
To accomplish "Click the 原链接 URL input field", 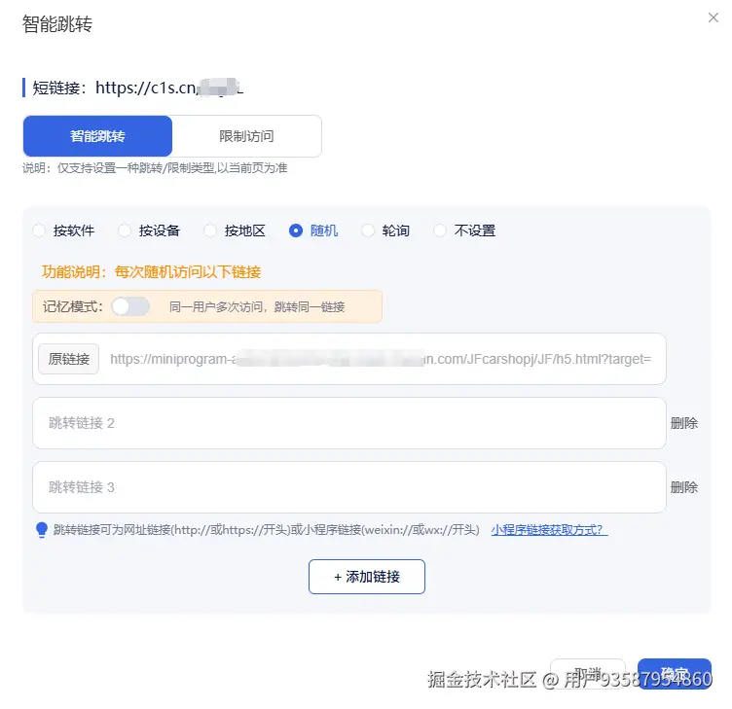I will (381, 359).
